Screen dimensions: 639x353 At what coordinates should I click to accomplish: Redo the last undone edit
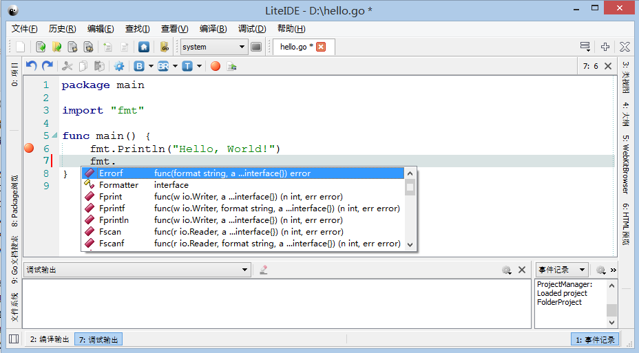(x=48, y=66)
